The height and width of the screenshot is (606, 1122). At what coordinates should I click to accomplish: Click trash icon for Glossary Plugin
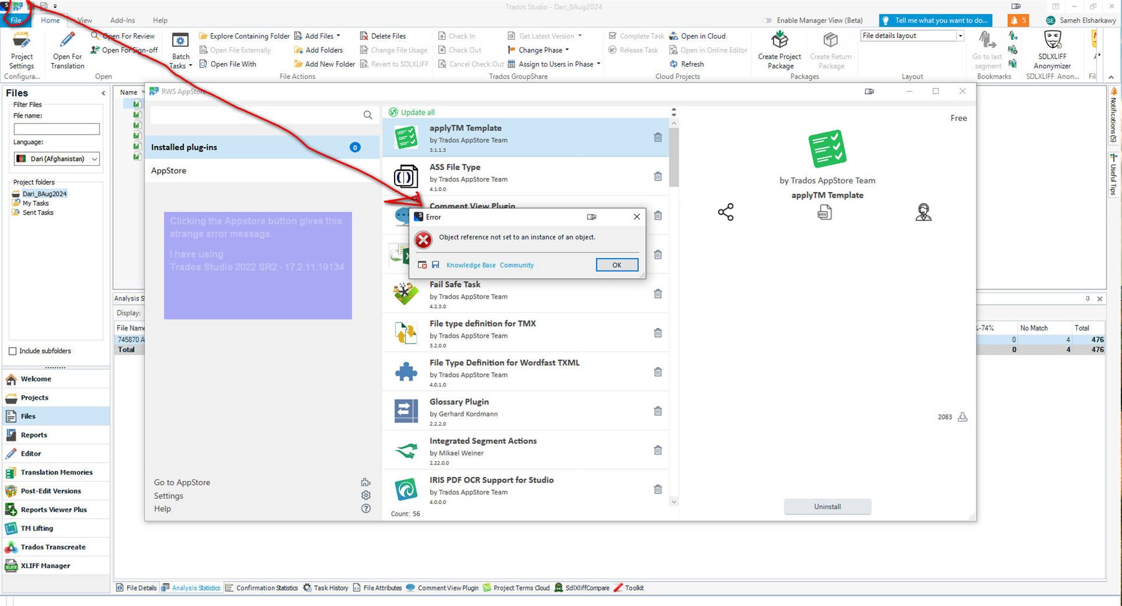658,411
